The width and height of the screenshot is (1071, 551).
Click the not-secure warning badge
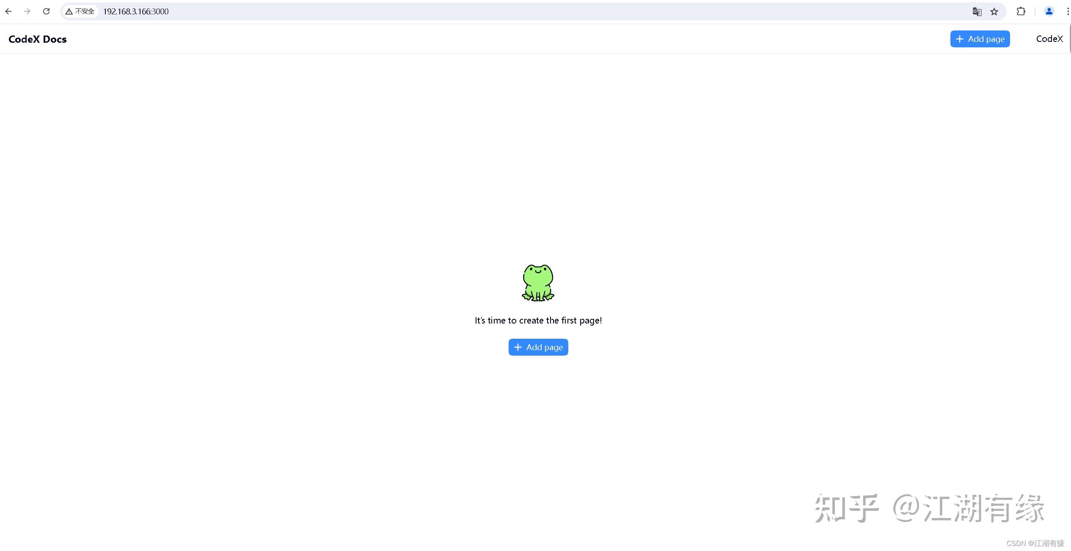click(x=80, y=11)
